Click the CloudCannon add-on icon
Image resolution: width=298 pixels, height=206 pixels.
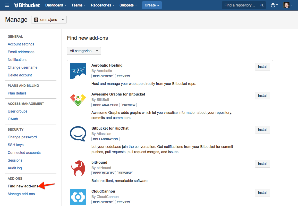[x=78, y=197]
